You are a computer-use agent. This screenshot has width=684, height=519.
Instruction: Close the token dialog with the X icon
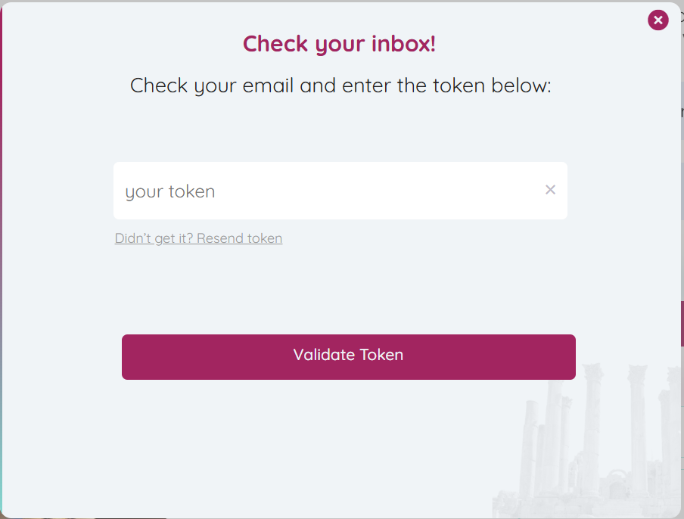[658, 20]
